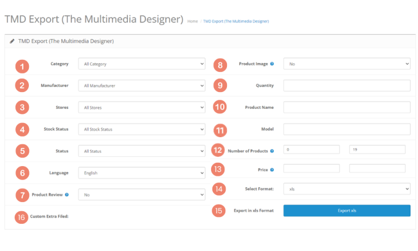This screenshot has width=418, height=251.
Task: Click the Manufacturer label
Action: coord(54,85)
